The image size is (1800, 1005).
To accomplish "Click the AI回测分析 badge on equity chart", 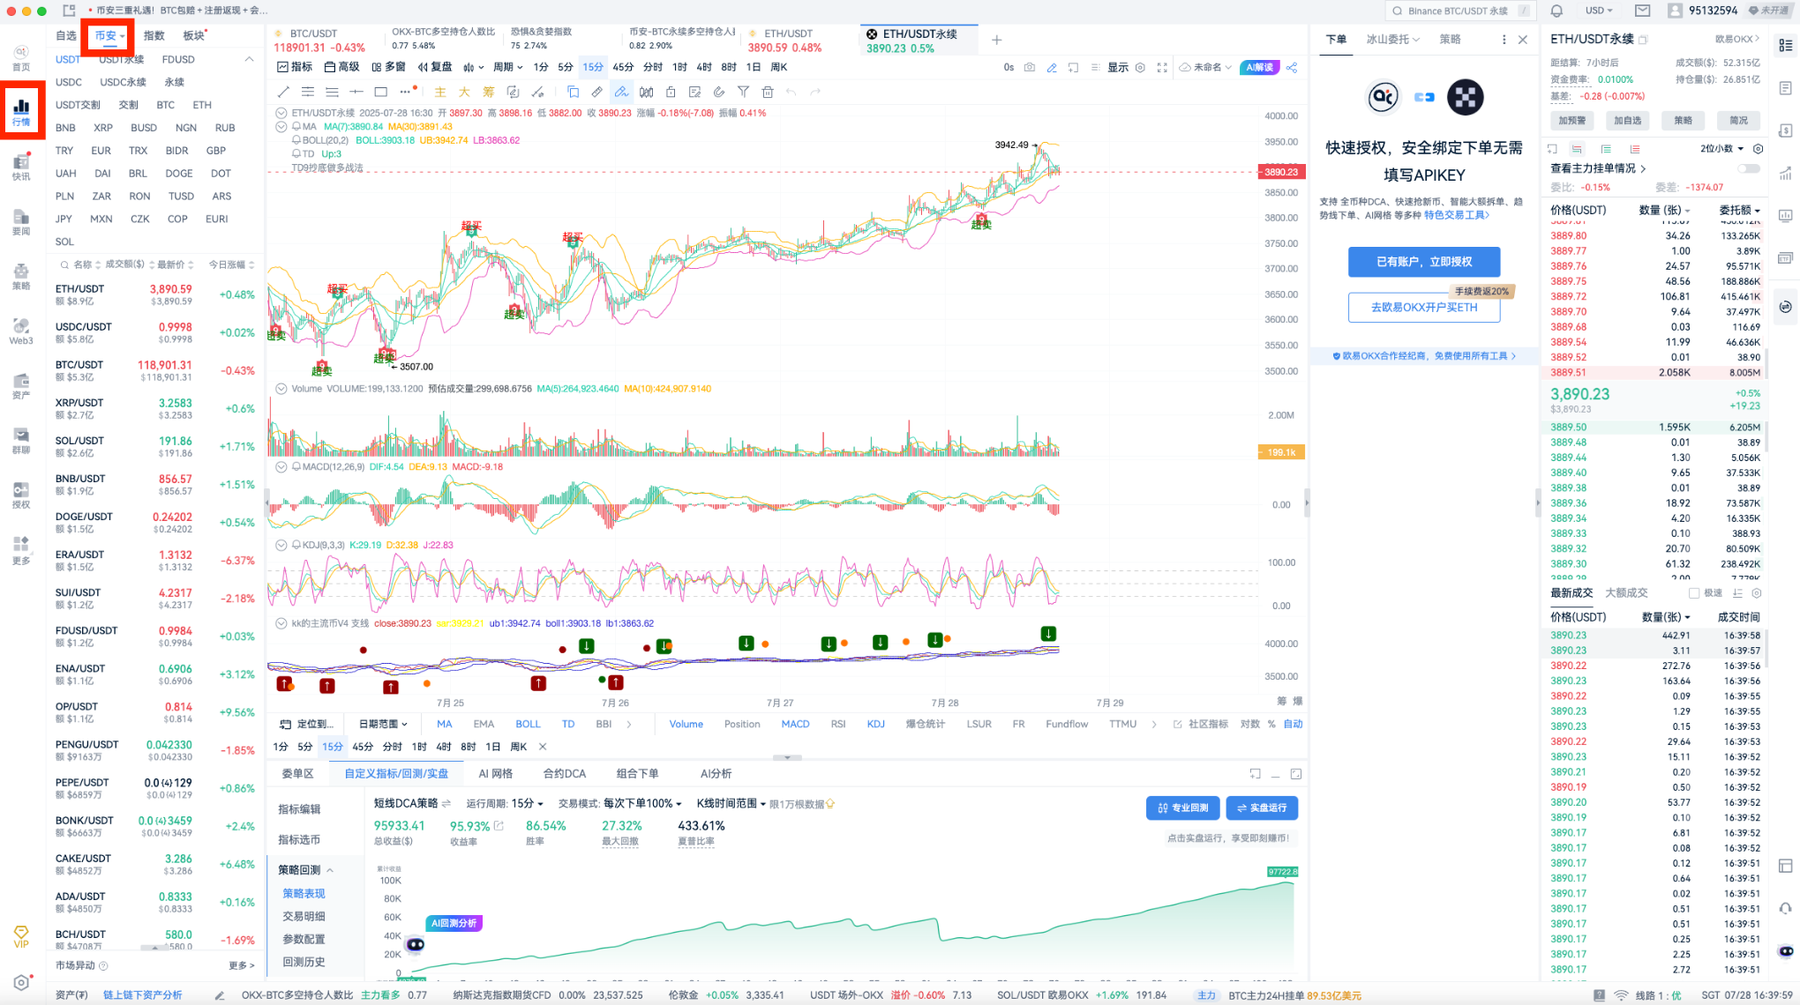I will point(454,923).
